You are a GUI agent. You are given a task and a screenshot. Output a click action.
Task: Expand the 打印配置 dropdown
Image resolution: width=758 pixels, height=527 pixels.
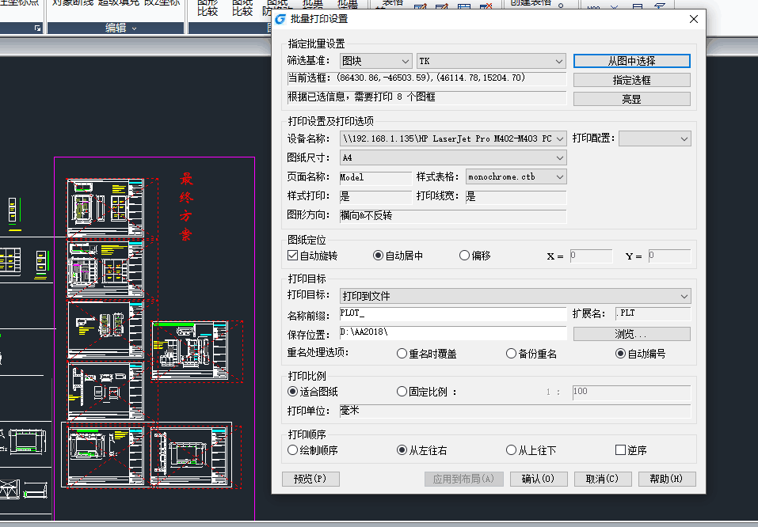tap(654, 138)
